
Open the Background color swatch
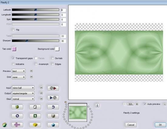click(x=57, y=49)
